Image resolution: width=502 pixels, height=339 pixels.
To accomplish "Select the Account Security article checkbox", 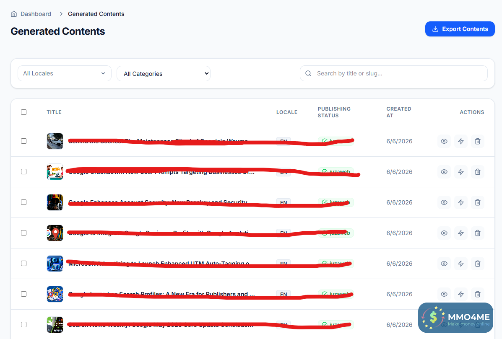I will (23, 202).
